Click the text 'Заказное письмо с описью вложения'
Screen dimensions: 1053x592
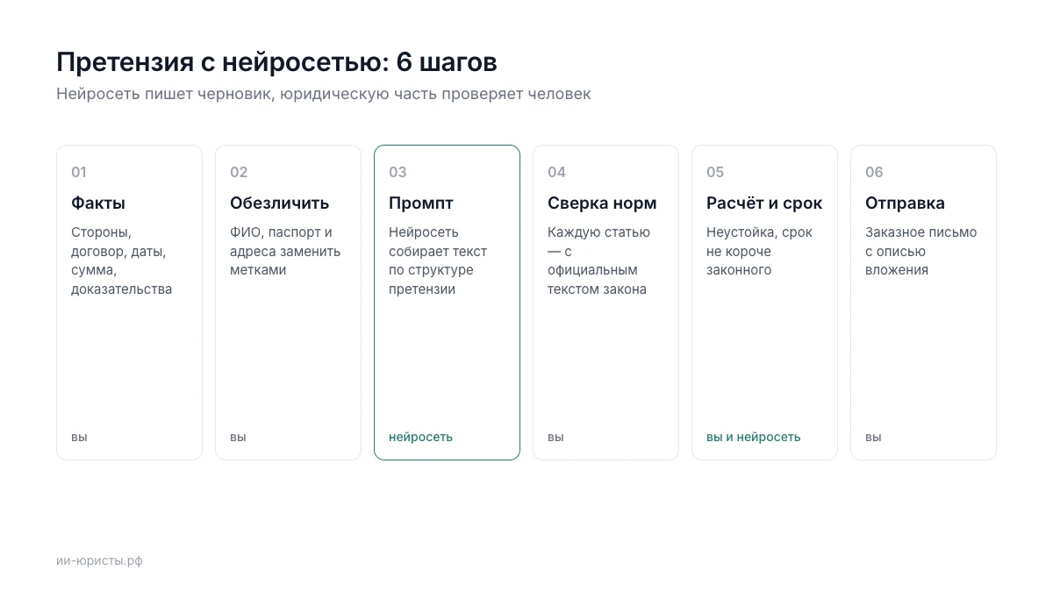(x=921, y=252)
